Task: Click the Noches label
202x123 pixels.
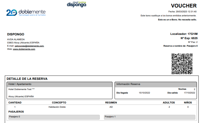Action: (182, 89)
